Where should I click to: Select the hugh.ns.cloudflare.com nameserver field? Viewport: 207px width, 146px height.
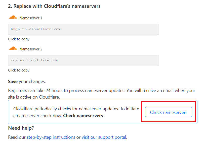[83, 29]
